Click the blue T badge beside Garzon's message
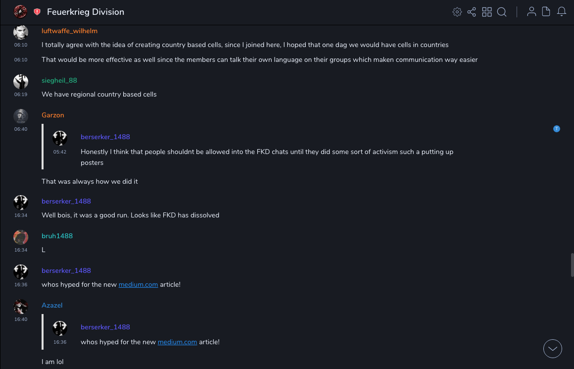 pos(557,129)
